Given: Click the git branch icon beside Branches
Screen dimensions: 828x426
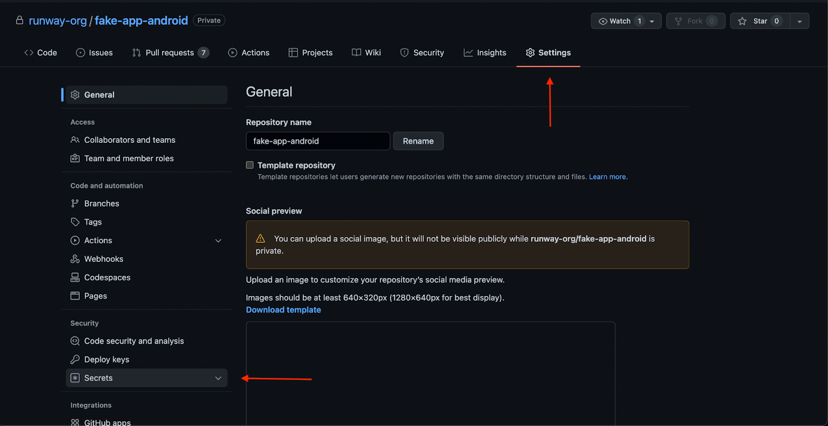Looking at the screenshot, I should tap(75, 203).
